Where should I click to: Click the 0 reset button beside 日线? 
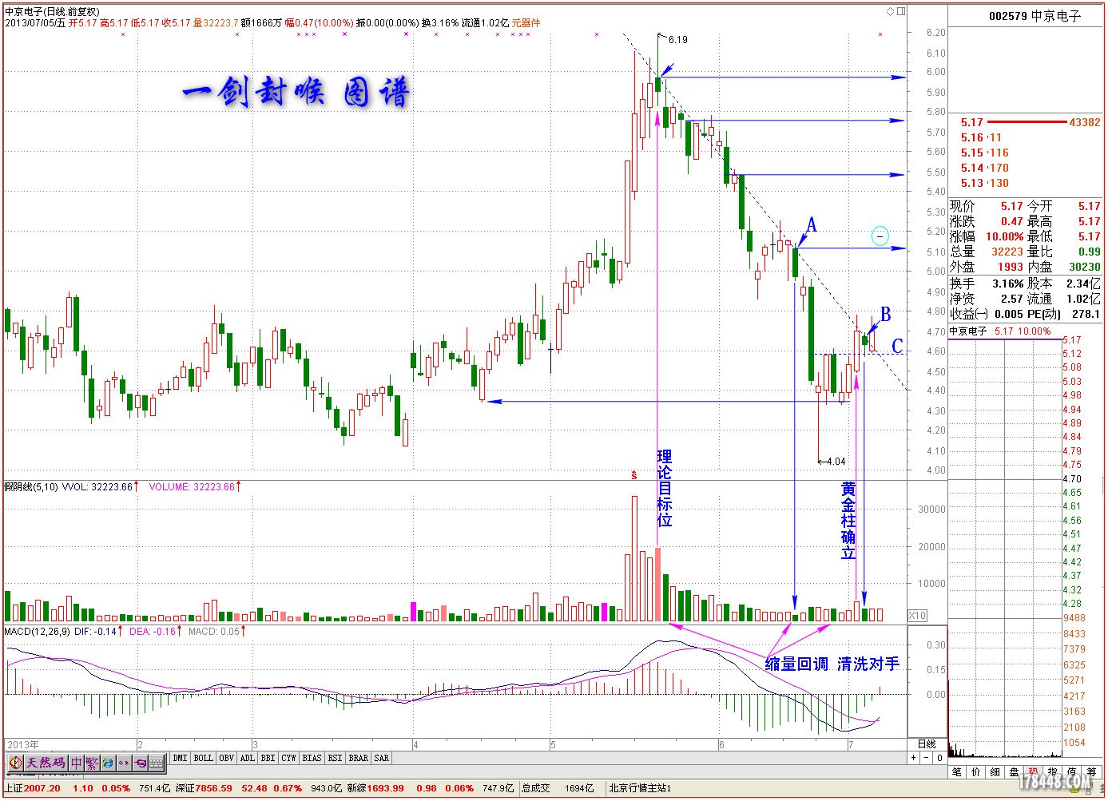tap(939, 757)
